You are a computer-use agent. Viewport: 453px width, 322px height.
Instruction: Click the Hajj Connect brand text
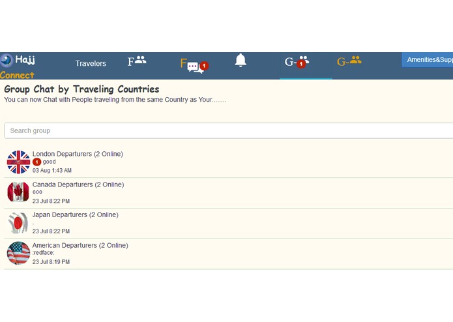click(x=18, y=67)
